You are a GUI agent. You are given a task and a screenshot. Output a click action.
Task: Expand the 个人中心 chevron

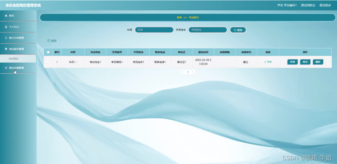(33, 27)
